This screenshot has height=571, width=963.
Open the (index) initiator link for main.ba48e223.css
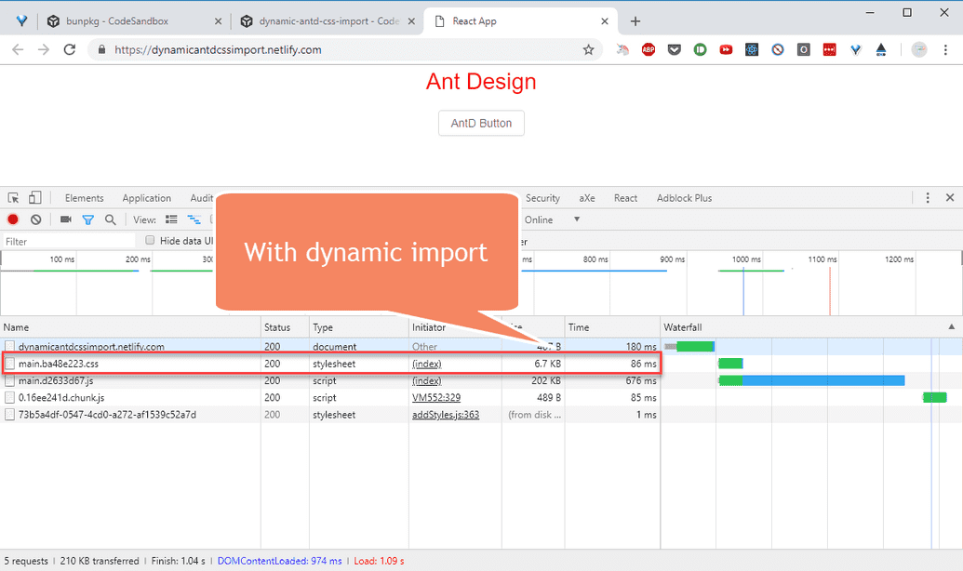tap(425, 364)
